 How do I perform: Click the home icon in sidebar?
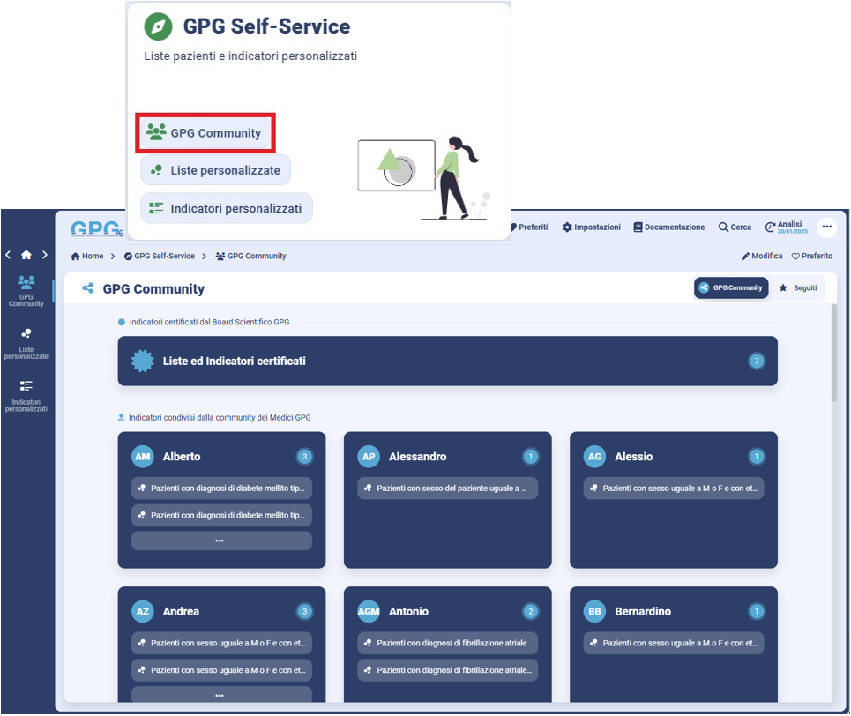pyautogui.click(x=26, y=255)
